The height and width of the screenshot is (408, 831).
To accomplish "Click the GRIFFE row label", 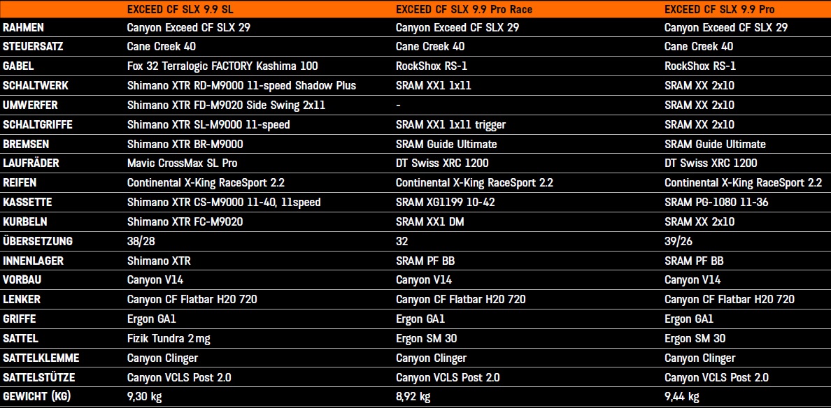I will (x=21, y=320).
